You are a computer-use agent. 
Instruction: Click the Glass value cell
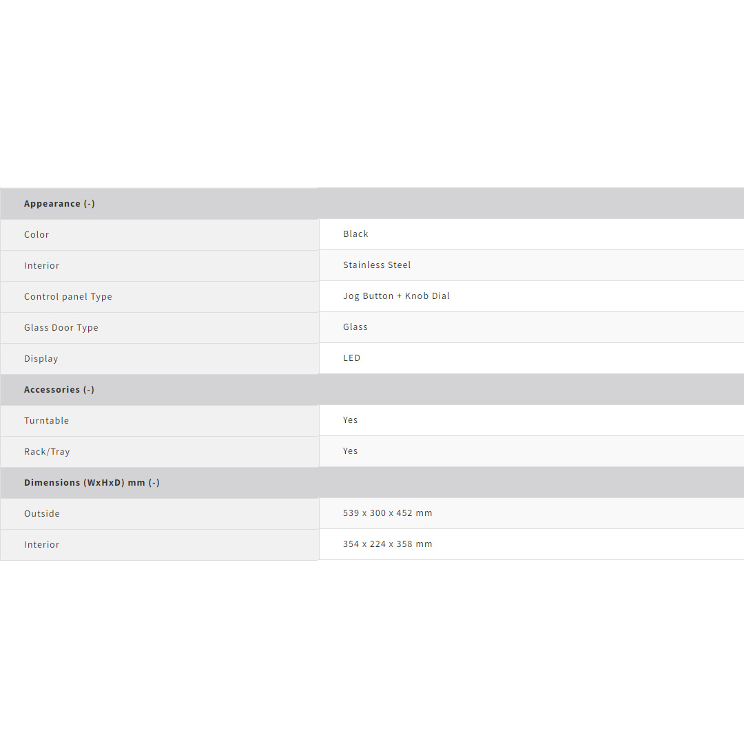[355, 327]
